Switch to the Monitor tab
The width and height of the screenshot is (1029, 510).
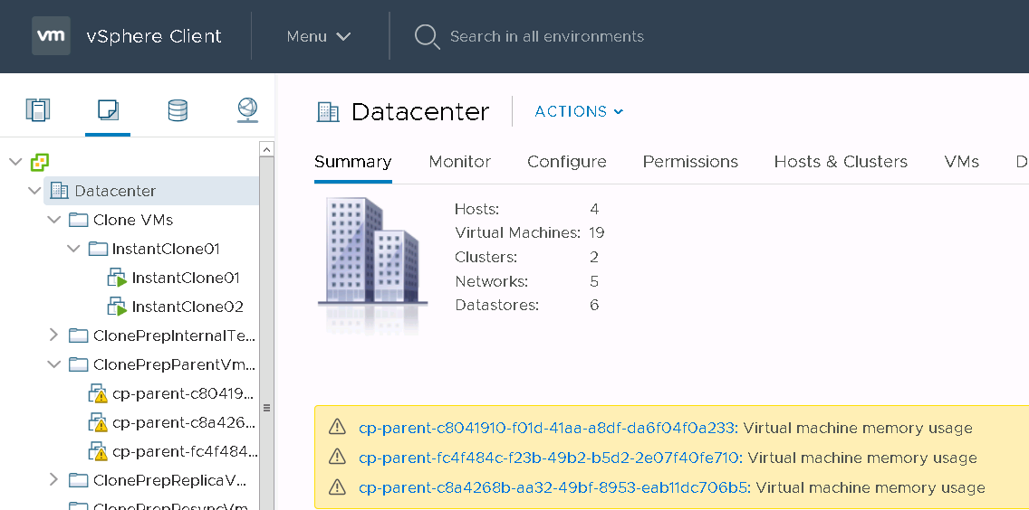point(459,162)
